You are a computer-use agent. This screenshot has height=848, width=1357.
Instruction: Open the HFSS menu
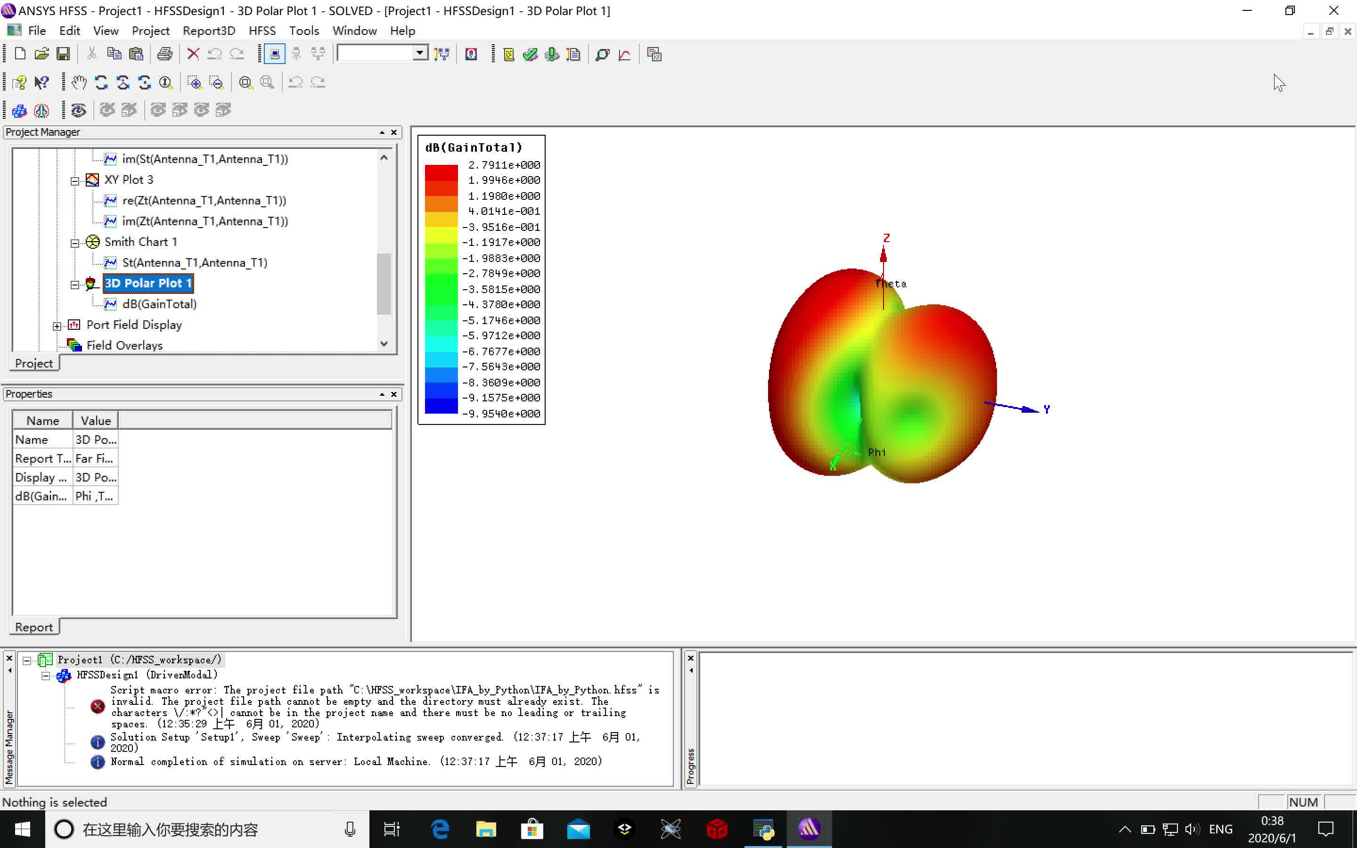(x=262, y=31)
